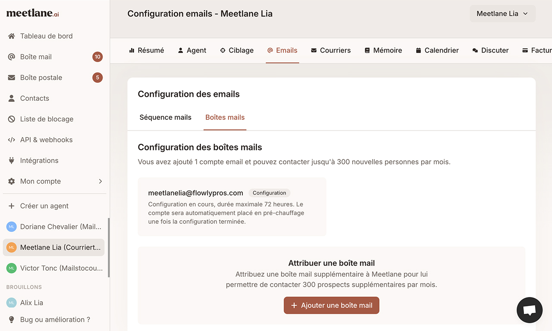Click the sidebar vertical scrollbar
The height and width of the screenshot is (331, 552).
click(109, 247)
